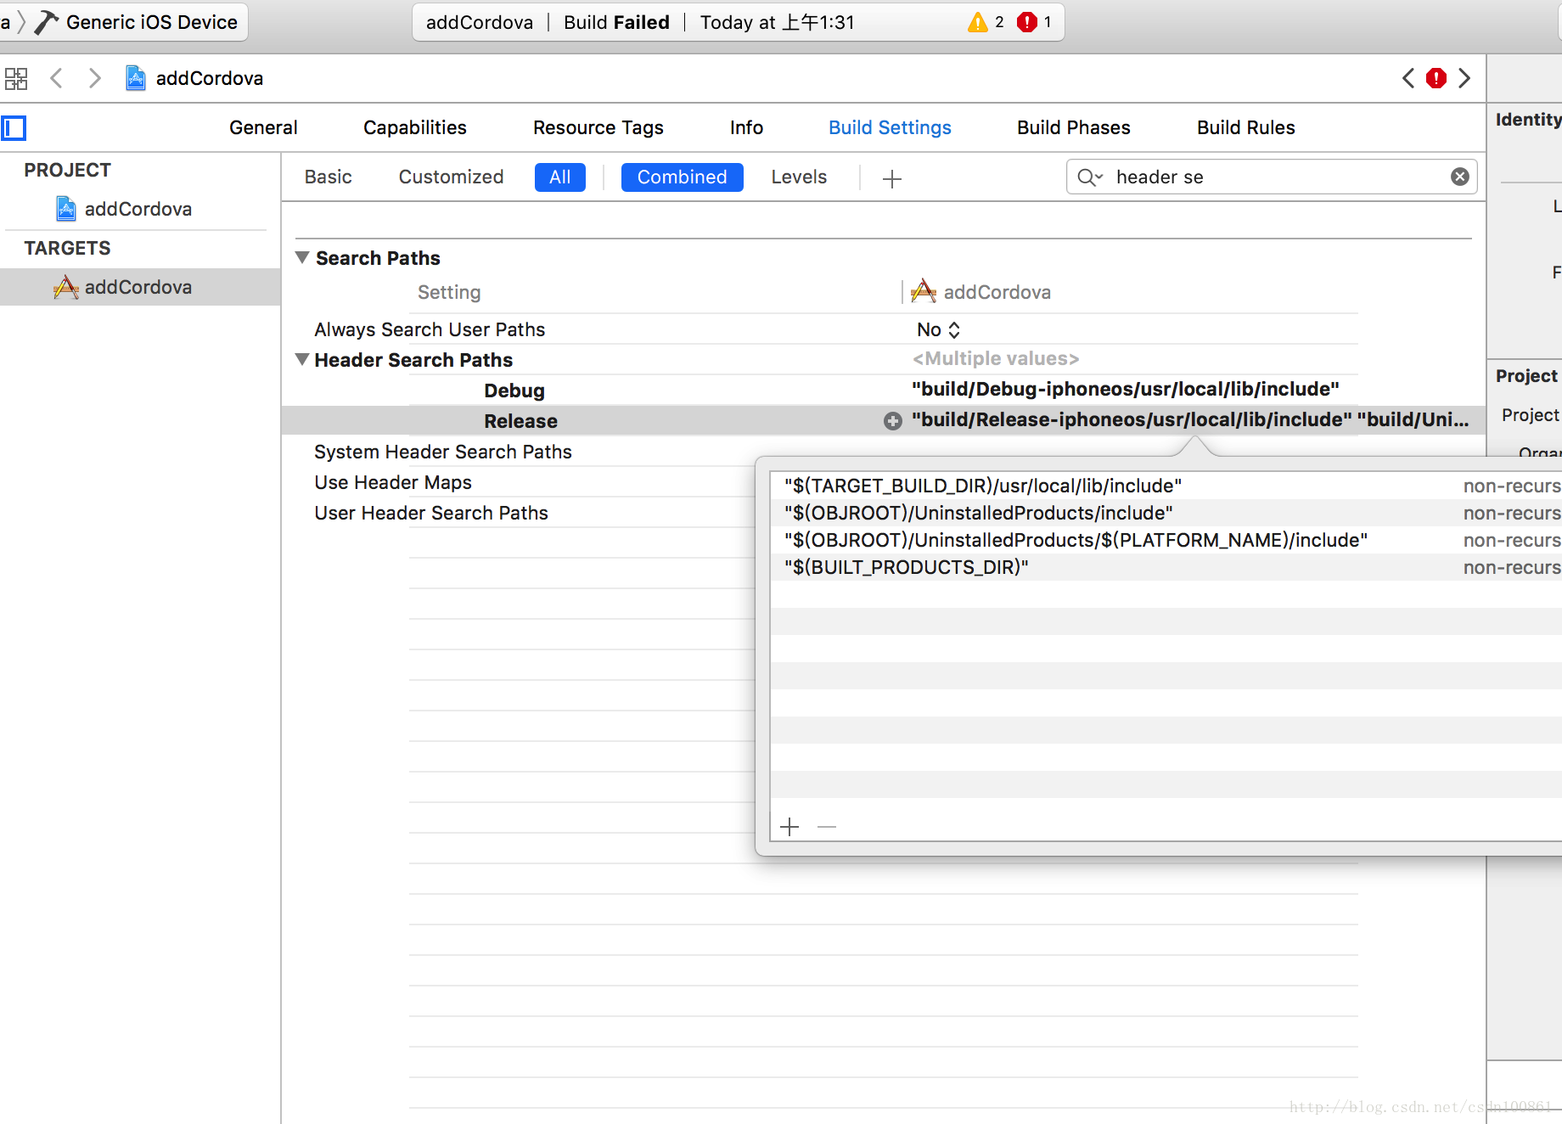Add a new path in the popover
1562x1124 pixels.
pos(789,827)
